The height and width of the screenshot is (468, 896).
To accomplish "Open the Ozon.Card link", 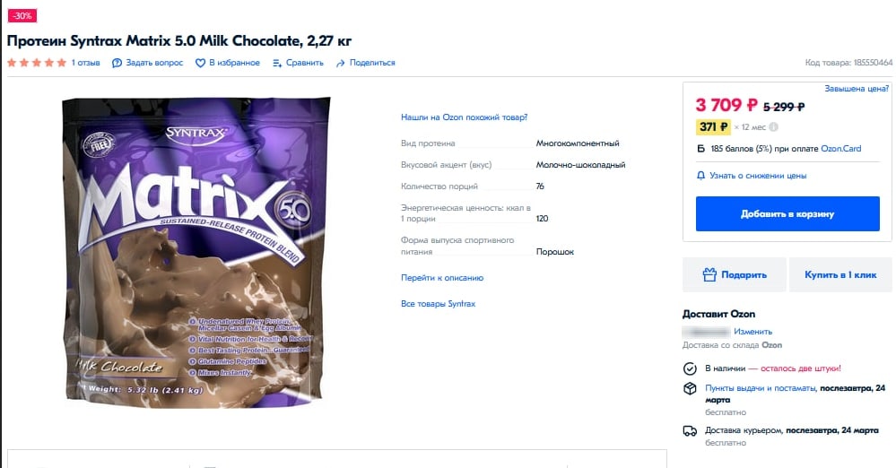I will coord(840,149).
